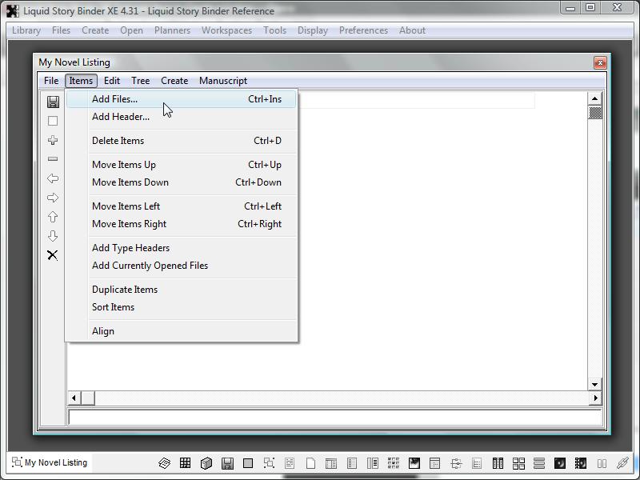Image resolution: width=640 pixels, height=480 pixels.
Task: Click the My Novel Listing taskbar button
Action: [50, 462]
